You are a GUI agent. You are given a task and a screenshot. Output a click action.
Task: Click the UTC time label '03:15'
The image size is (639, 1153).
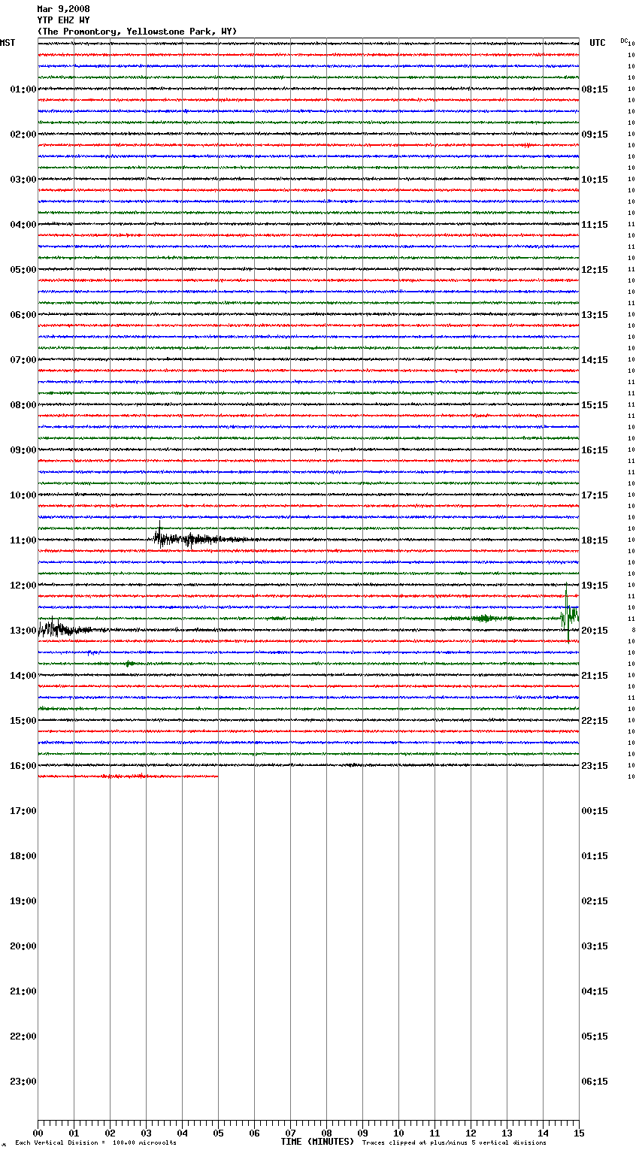[x=595, y=946]
